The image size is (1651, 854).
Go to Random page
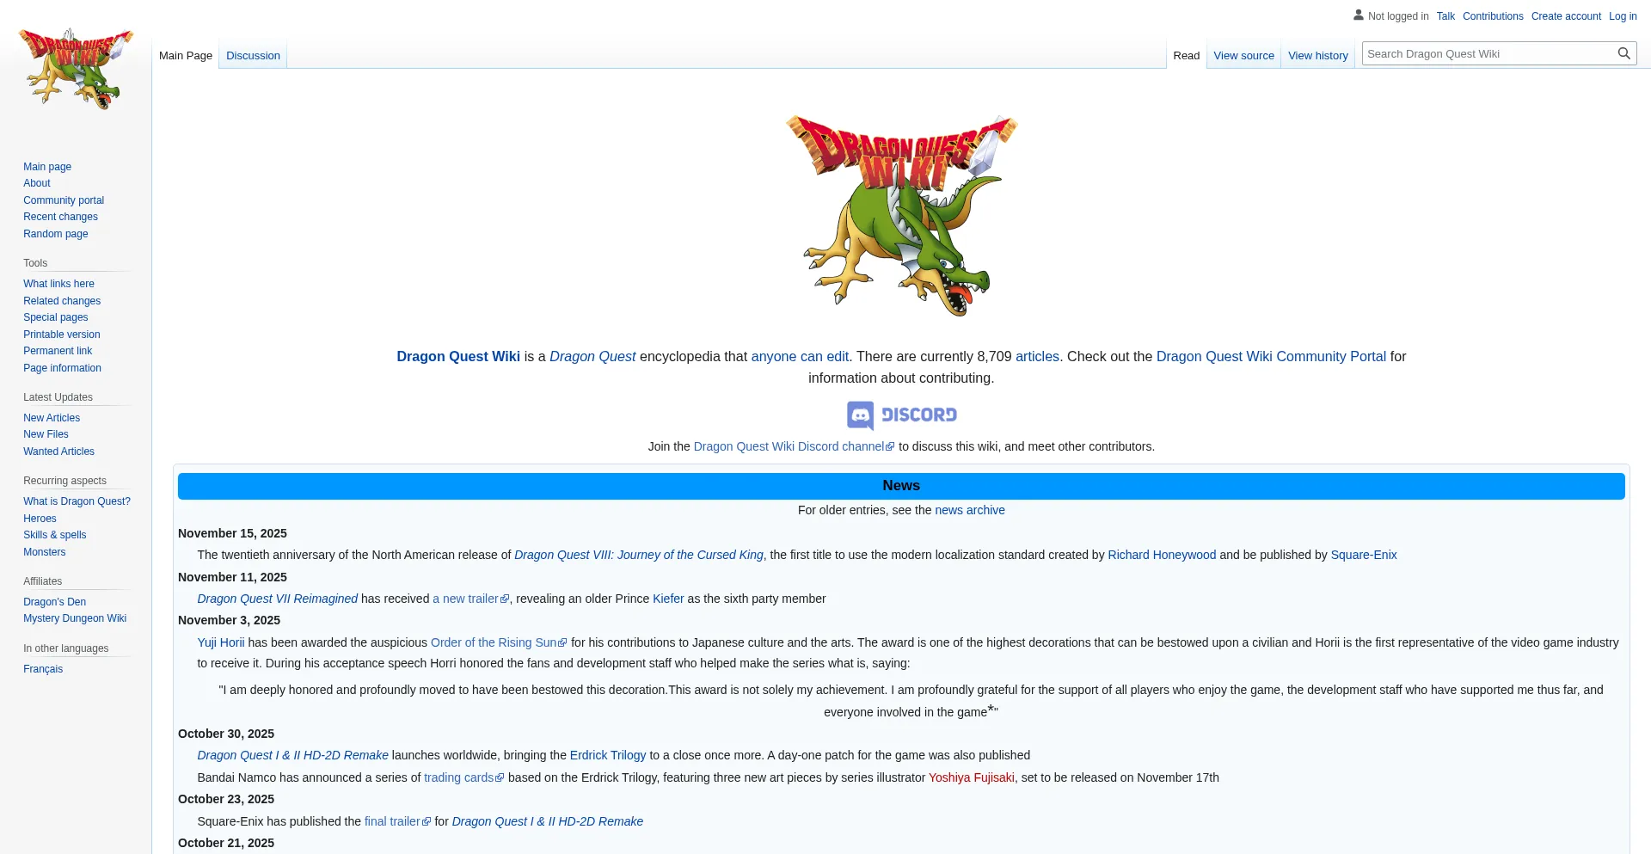coord(55,233)
